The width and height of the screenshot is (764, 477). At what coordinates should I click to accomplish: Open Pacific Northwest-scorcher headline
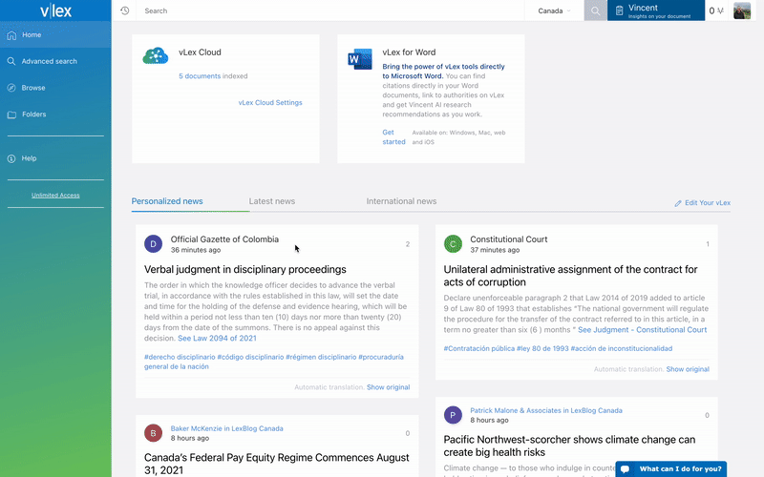tap(569, 446)
